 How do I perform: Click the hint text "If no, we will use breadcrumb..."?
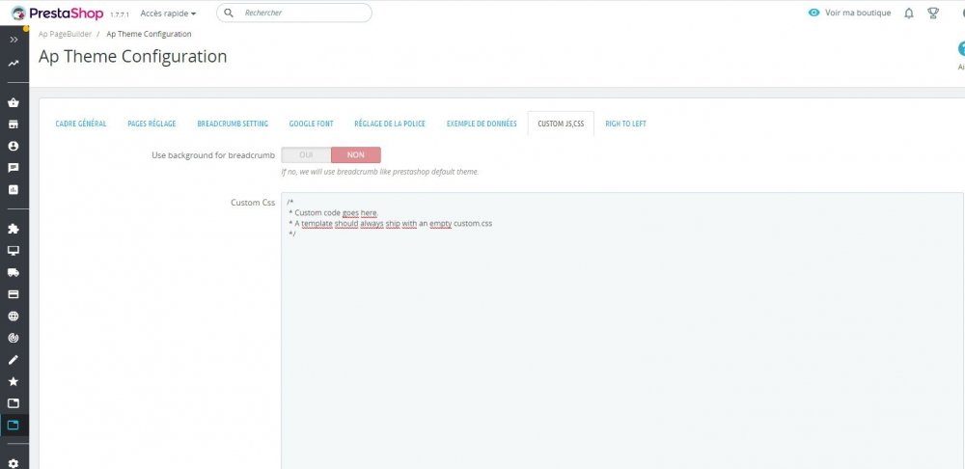(x=379, y=172)
